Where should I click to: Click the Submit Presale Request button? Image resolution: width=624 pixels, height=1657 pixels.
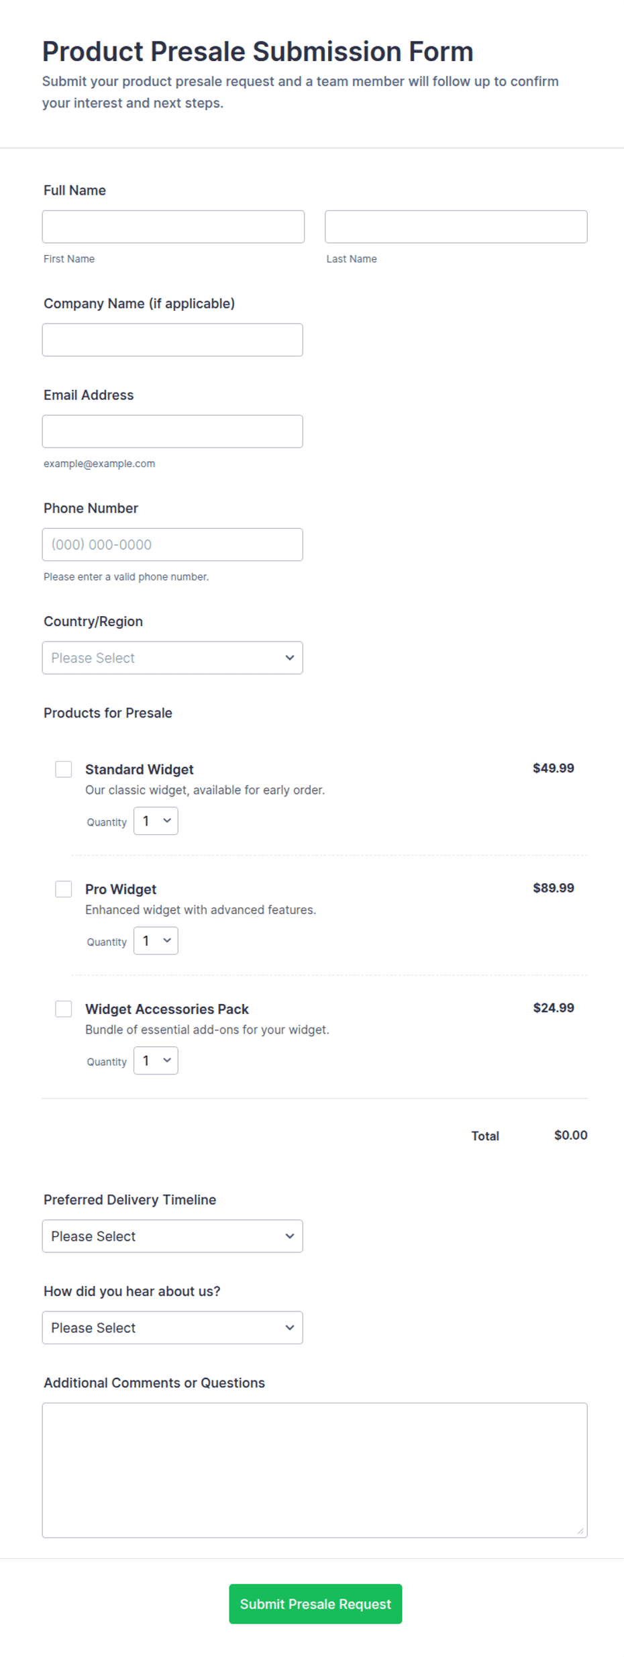click(x=315, y=1604)
